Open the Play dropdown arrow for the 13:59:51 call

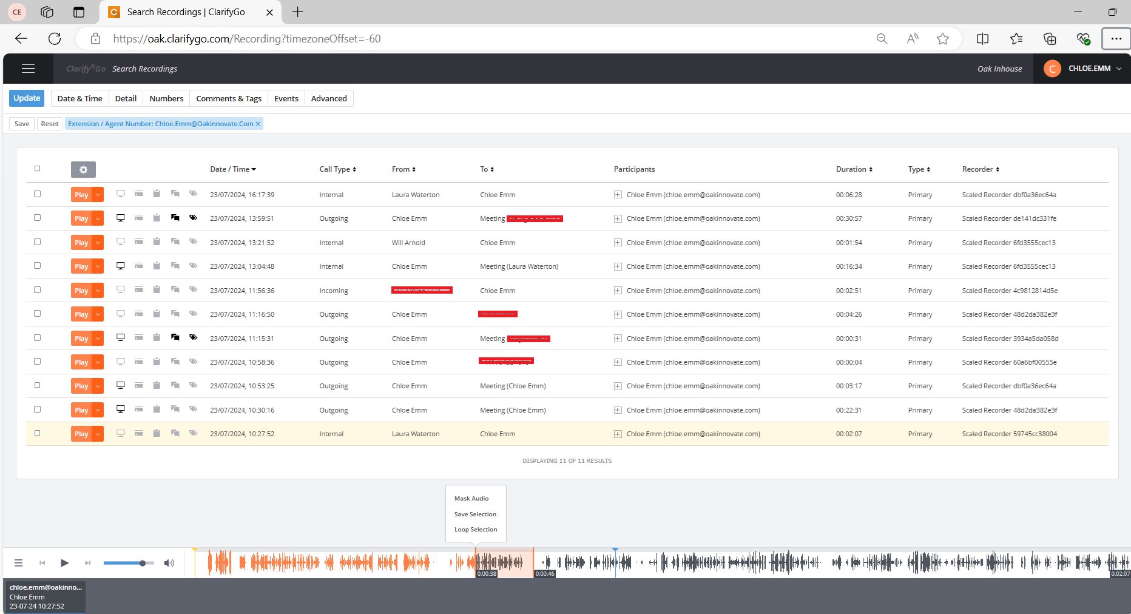pyautogui.click(x=98, y=218)
